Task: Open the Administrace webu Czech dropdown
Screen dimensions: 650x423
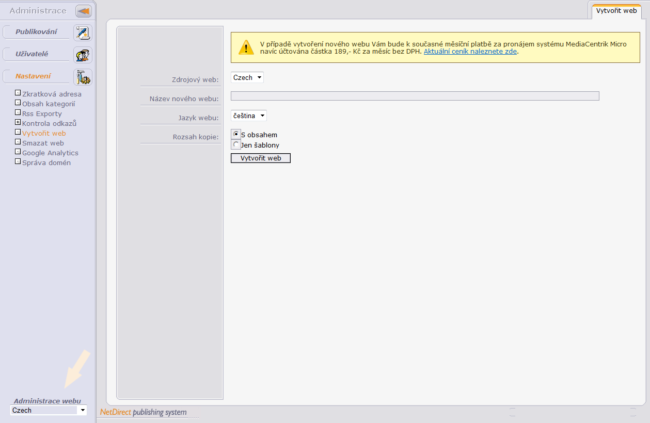Action: [49, 410]
